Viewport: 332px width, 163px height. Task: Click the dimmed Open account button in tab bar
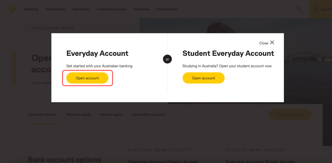point(290,114)
